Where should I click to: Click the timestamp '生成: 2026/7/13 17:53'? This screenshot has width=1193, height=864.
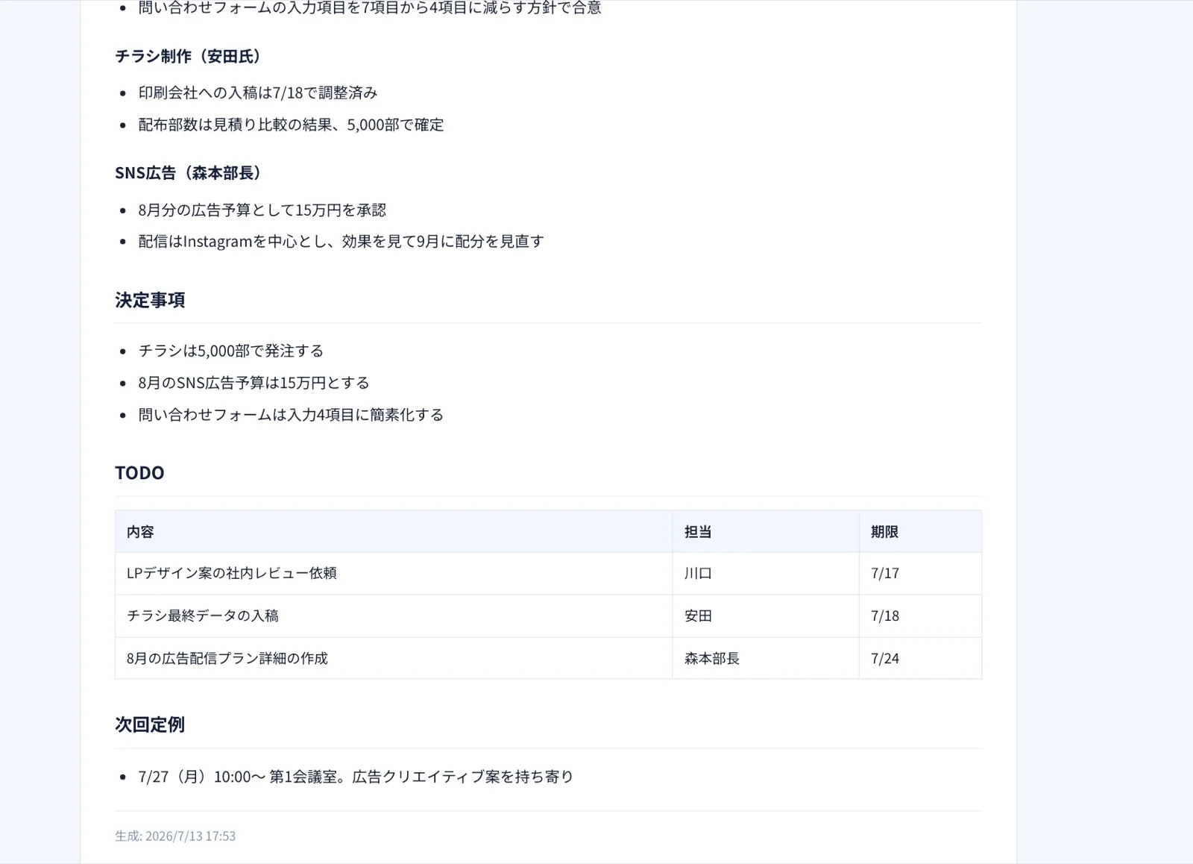coord(175,836)
